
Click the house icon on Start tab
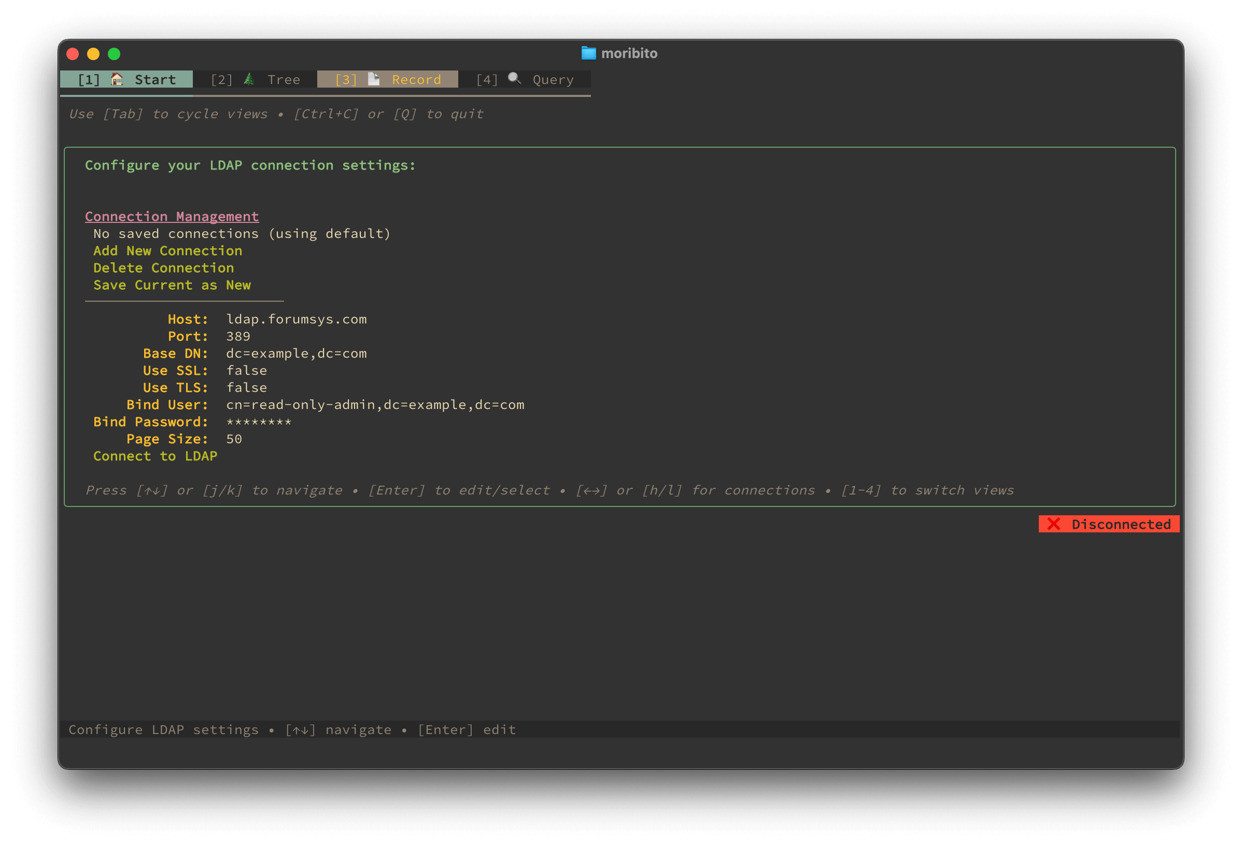point(117,79)
